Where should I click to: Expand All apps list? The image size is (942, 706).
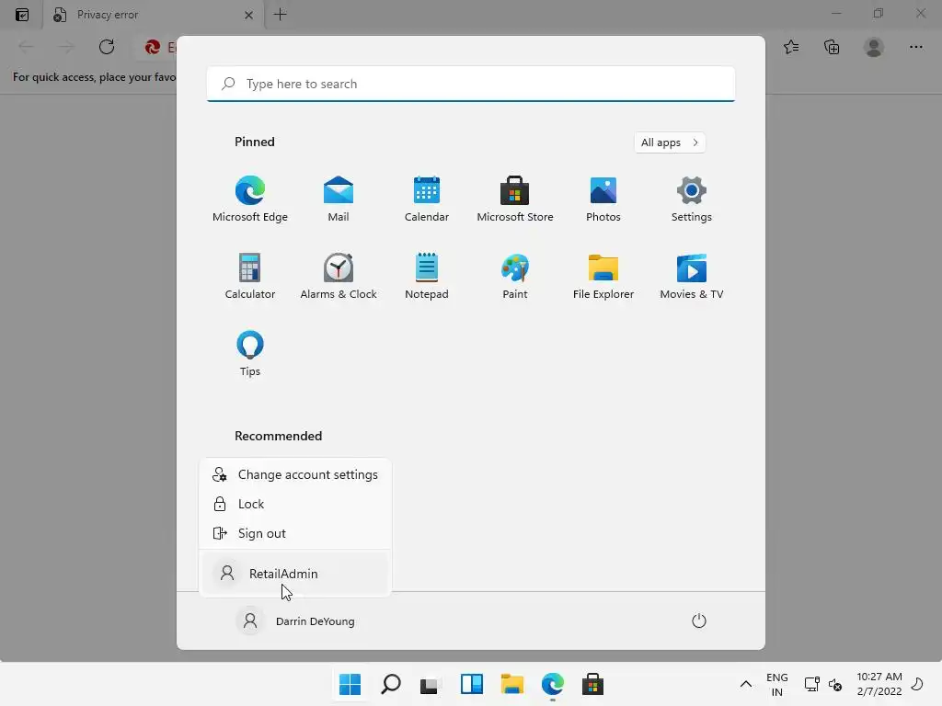click(x=670, y=142)
